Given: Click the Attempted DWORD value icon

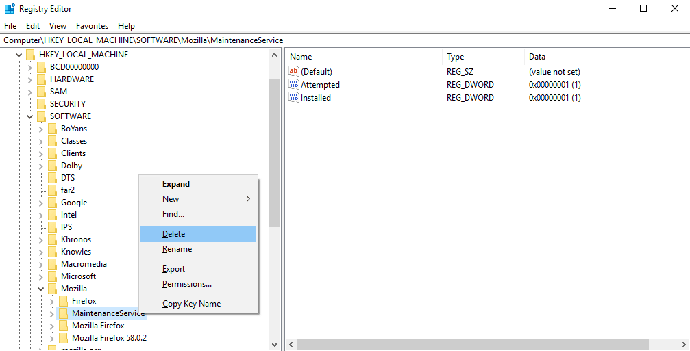Looking at the screenshot, I should tap(294, 85).
